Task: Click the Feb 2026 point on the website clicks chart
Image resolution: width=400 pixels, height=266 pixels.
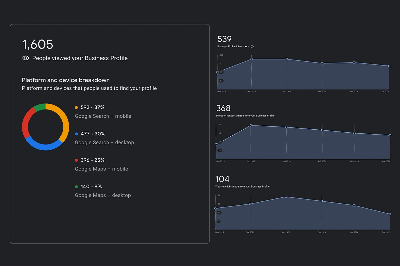Action: tap(322, 201)
